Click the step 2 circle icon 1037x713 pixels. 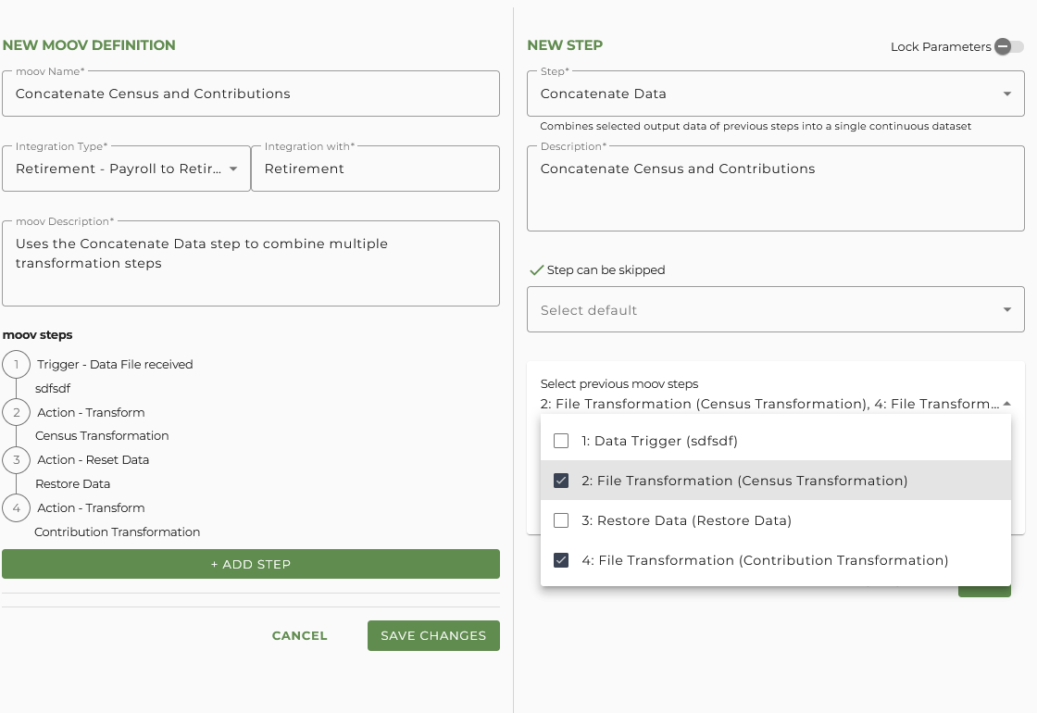17,412
